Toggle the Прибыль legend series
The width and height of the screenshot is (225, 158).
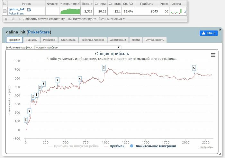pos(114,146)
